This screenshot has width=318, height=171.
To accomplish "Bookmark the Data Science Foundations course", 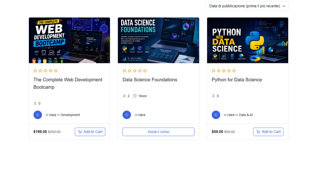I will point(193,24).
